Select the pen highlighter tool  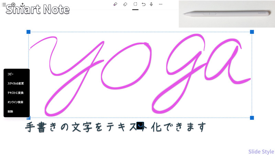click(115, 4)
